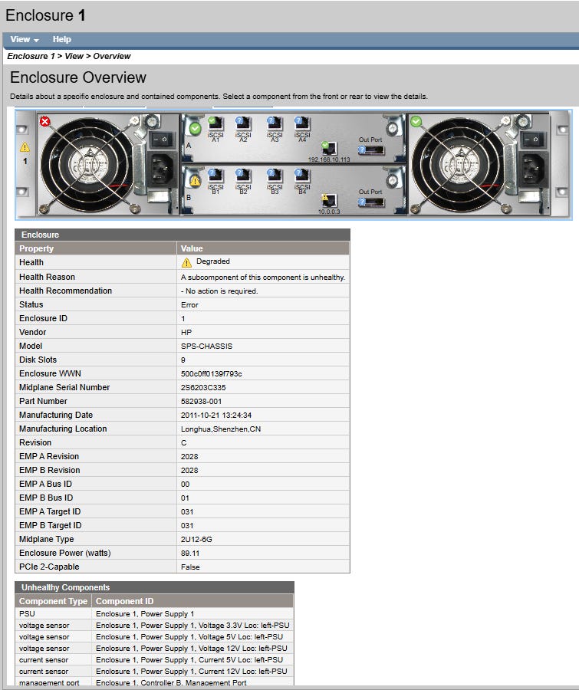Click Degraded health warning icon in table
Viewport: 579px width, 690px height.
click(186, 263)
